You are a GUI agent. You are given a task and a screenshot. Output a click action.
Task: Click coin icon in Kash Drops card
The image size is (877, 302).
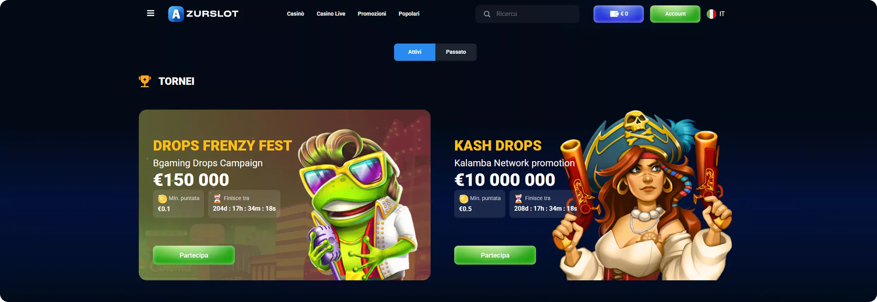click(464, 198)
